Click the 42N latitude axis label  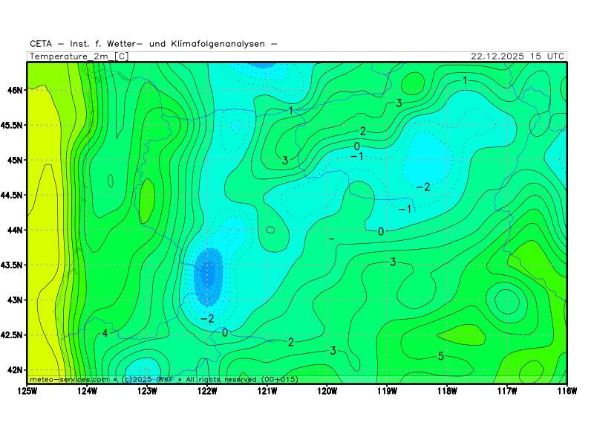click(15, 370)
